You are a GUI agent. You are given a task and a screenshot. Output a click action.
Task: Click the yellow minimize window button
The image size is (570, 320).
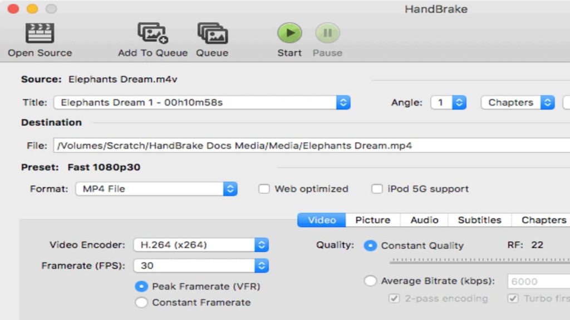32,9
